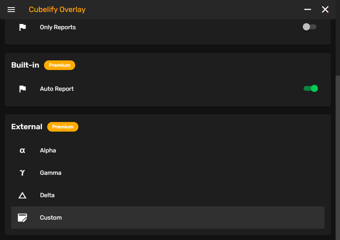Click the flag icon beside Only Reports

(x=22, y=27)
